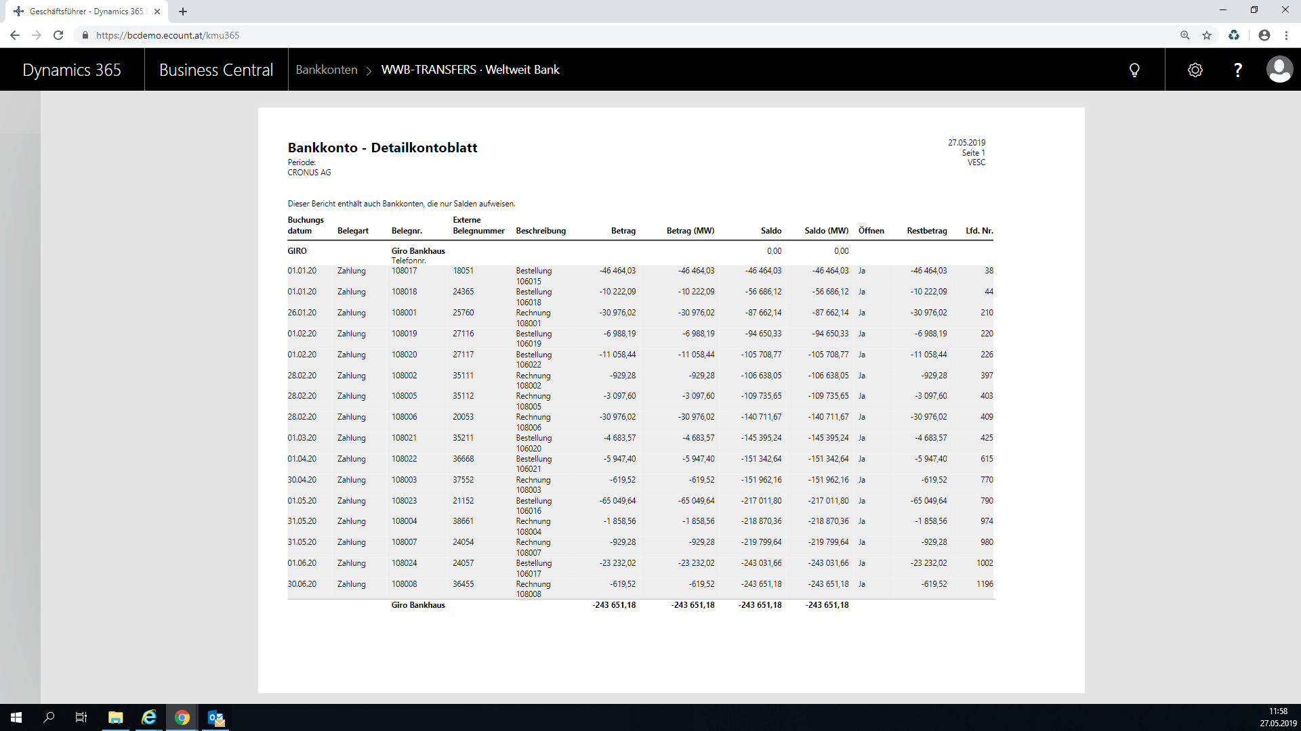The width and height of the screenshot is (1301, 731).
Task: Click the Lfd. Nr. column header
Action: [x=980, y=231]
